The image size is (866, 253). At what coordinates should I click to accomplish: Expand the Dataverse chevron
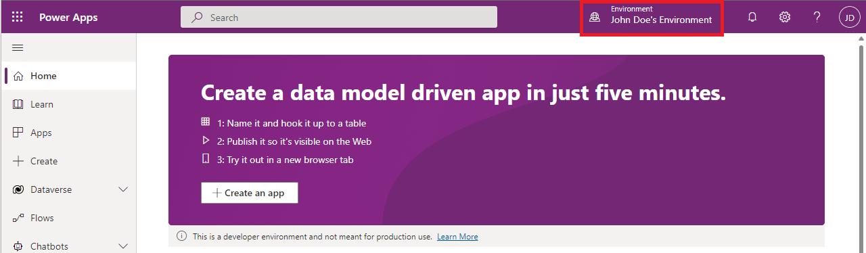[123, 190]
